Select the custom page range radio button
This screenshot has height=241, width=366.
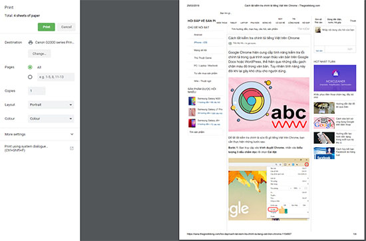click(x=30, y=77)
